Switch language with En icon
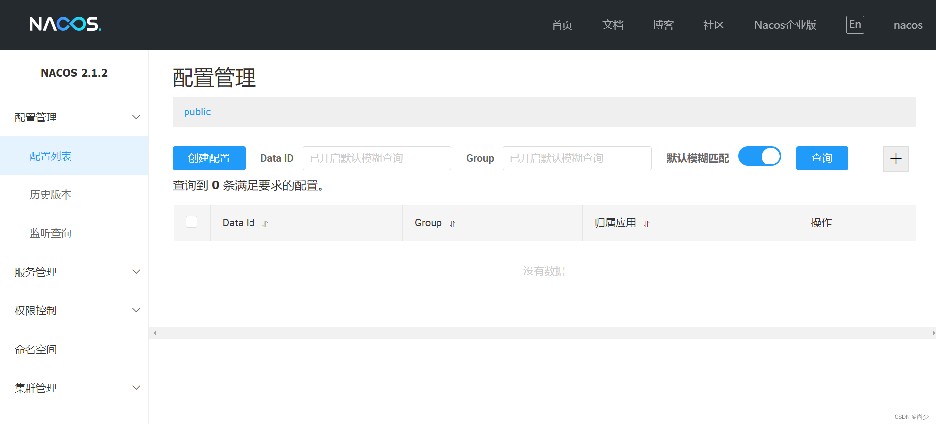Viewport: 936px width, 424px height. (855, 25)
